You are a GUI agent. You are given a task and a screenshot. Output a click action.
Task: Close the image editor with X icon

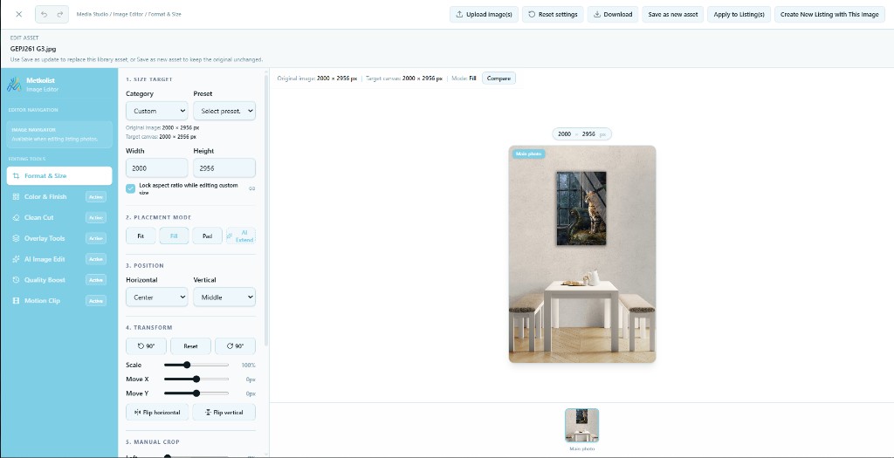19,14
